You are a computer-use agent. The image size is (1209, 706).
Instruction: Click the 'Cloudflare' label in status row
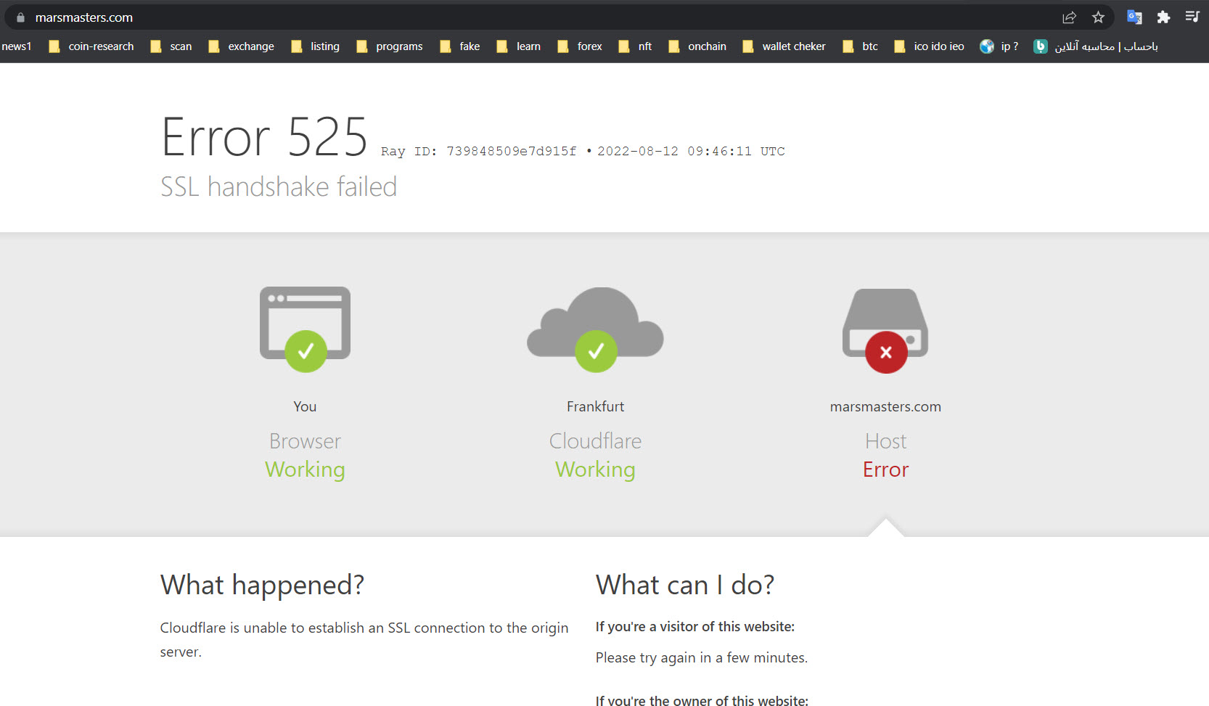pyautogui.click(x=595, y=441)
